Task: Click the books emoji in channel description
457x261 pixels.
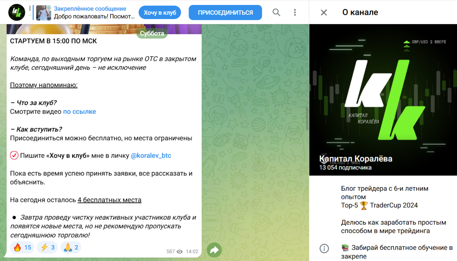Action: [x=345, y=248]
